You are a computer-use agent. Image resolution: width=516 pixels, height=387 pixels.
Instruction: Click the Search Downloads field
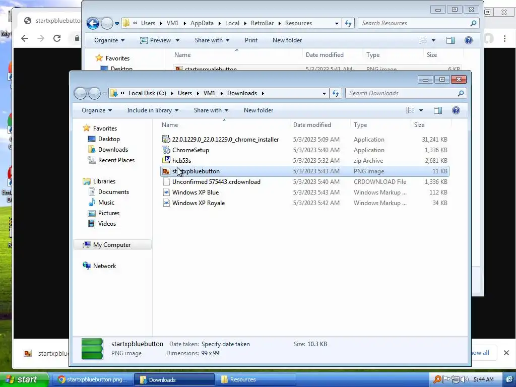click(x=406, y=93)
